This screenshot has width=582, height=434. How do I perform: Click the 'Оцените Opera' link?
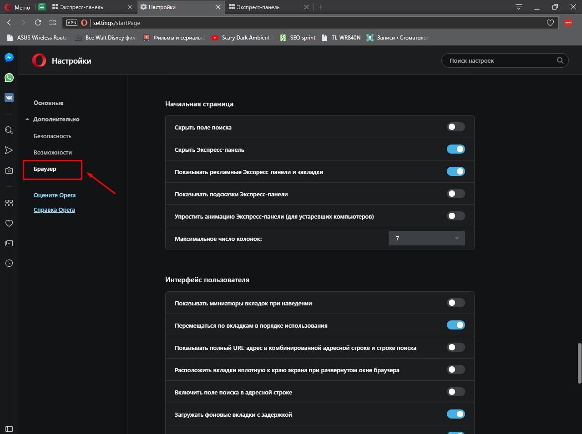(x=55, y=195)
